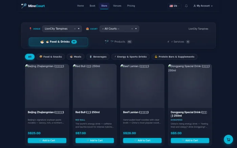The image size is (237, 148).
Task: Click the muscle arm icon in Protein Bars filter
Action: [156, 57]
